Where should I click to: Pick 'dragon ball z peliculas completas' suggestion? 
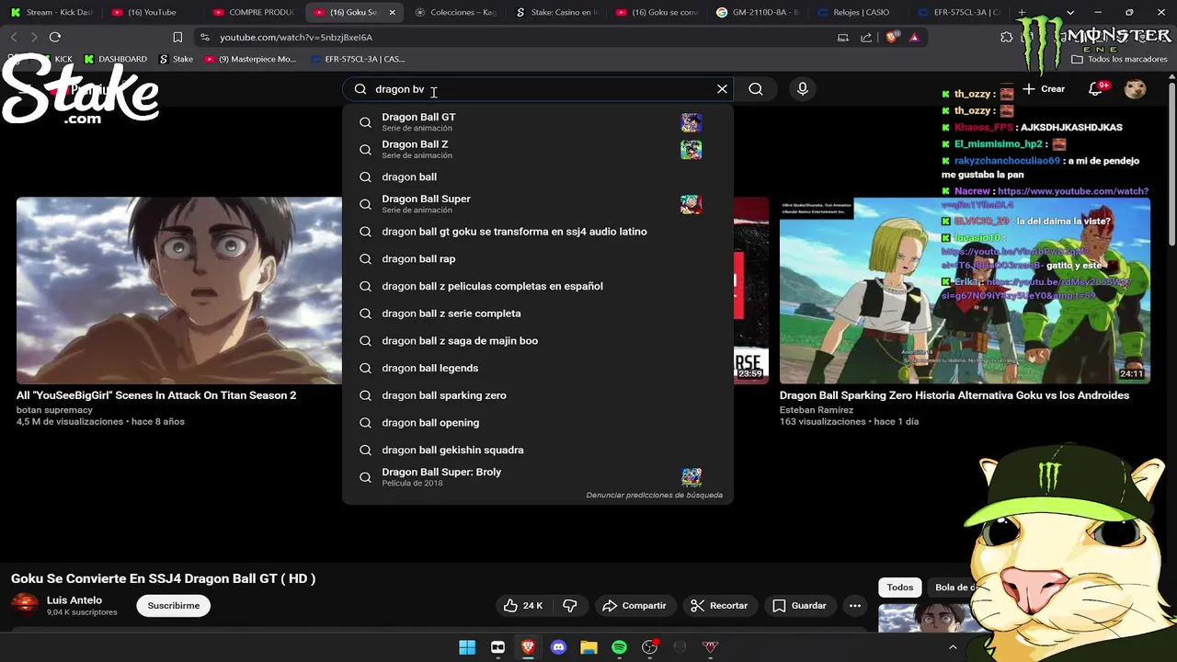[538, 286]
